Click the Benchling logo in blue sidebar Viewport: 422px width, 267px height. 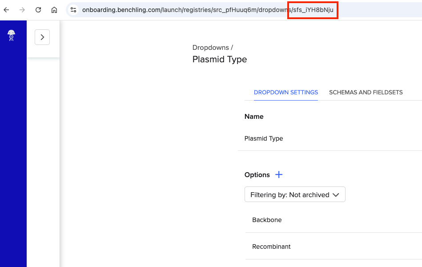[x=12, y=35]
